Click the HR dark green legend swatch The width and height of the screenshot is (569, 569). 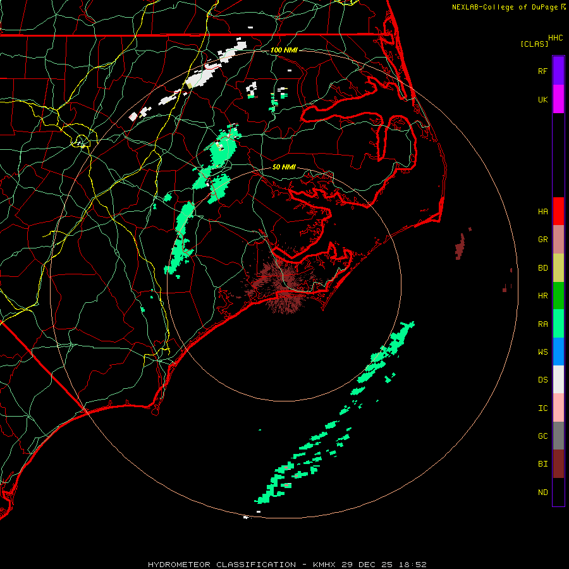[x=558, y=296]
